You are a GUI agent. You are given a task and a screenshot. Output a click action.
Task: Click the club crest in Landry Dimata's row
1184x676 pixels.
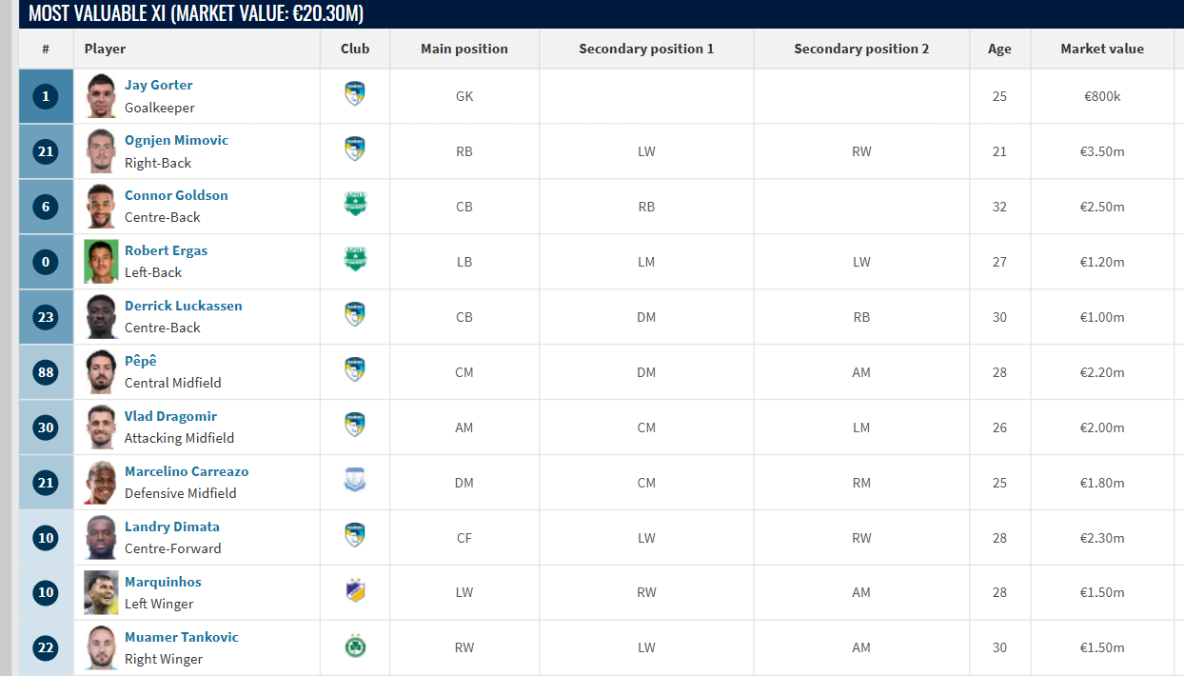click(355, 536)
